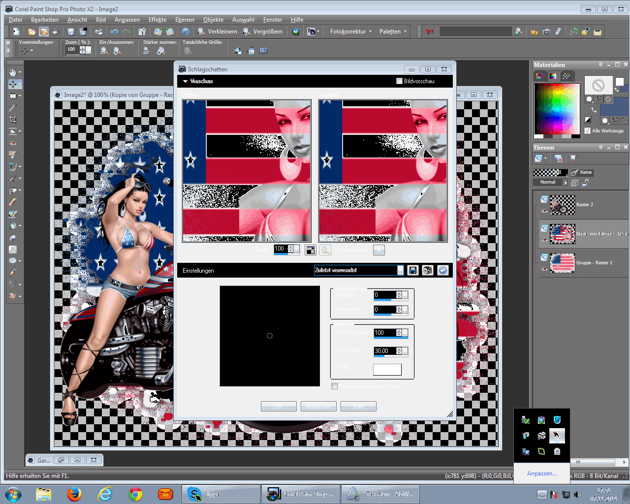Click the mail envelope toolbar icon
The height and width of the screenshot is (504, 630).
click(x=598, y=31)
